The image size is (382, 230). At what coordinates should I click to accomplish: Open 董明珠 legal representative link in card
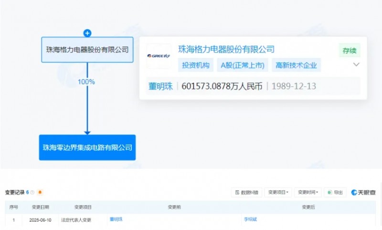pos(160,86)
